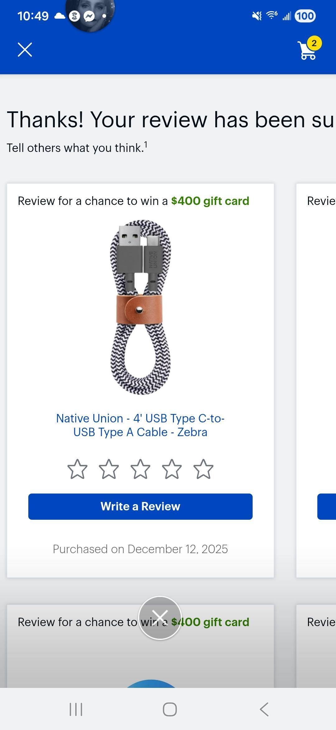Screen dimensions: 336x730
Task: Tap the Purchased on December 12 text
Action: pos(140,549)
